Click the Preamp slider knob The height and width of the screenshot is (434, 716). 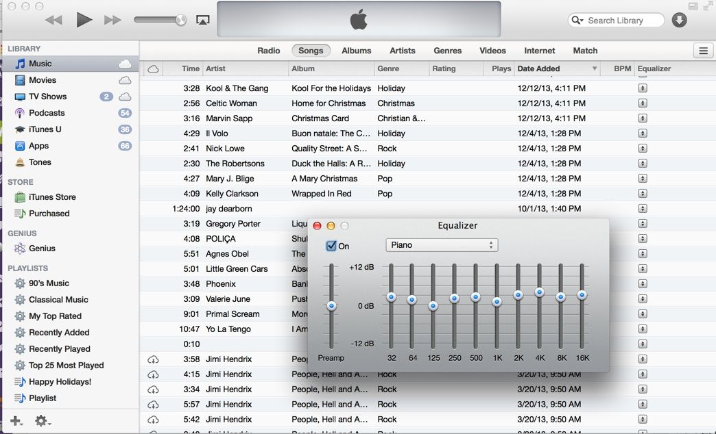pos(331,306)
